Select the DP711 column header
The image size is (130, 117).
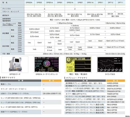(x=120, y=2)
